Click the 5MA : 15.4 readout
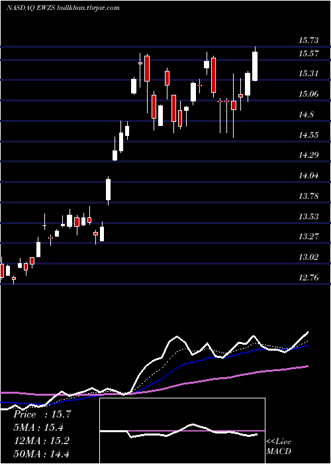This screenshot has height=464, width=331. pos(39,428)
